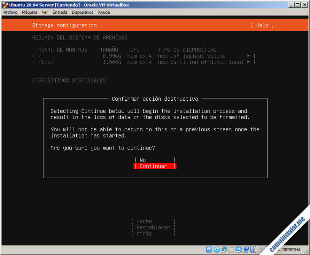Click the hard disk activity icon in status bar
310x255 pixels.
click(x=209, y=250)
